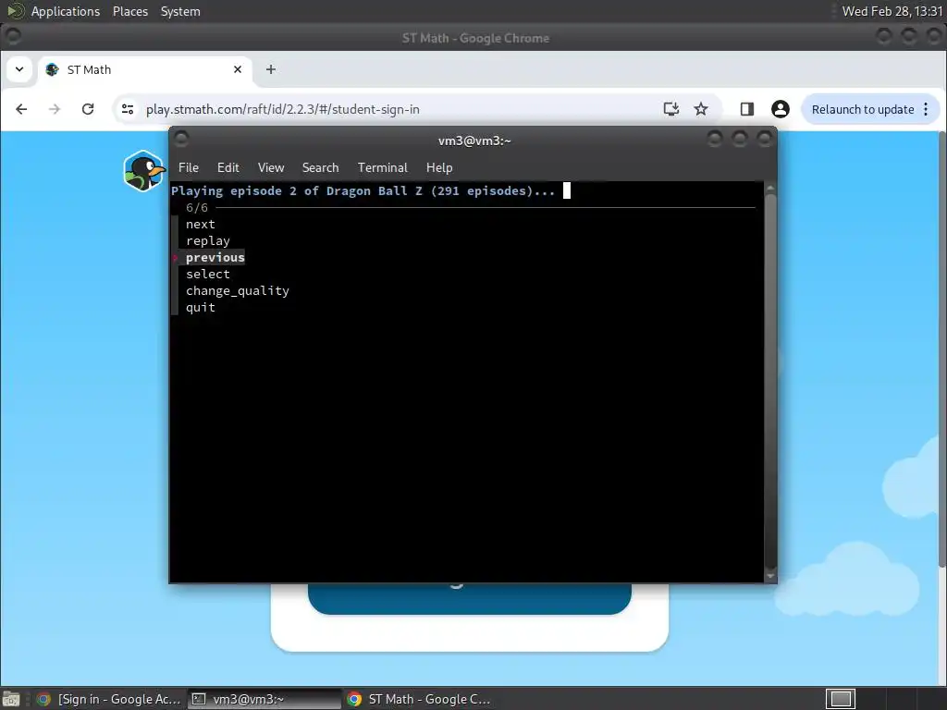
Task: Open the Places menu
Action: point(129,11)
